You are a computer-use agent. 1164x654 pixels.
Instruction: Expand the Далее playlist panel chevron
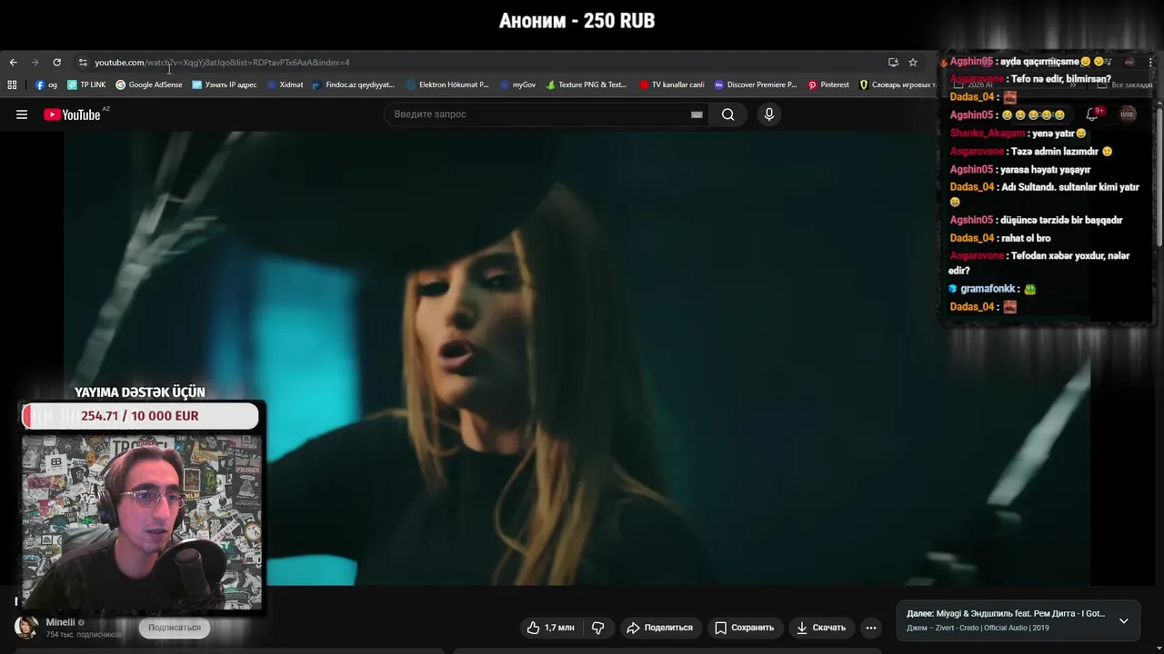coord(1124,620)
